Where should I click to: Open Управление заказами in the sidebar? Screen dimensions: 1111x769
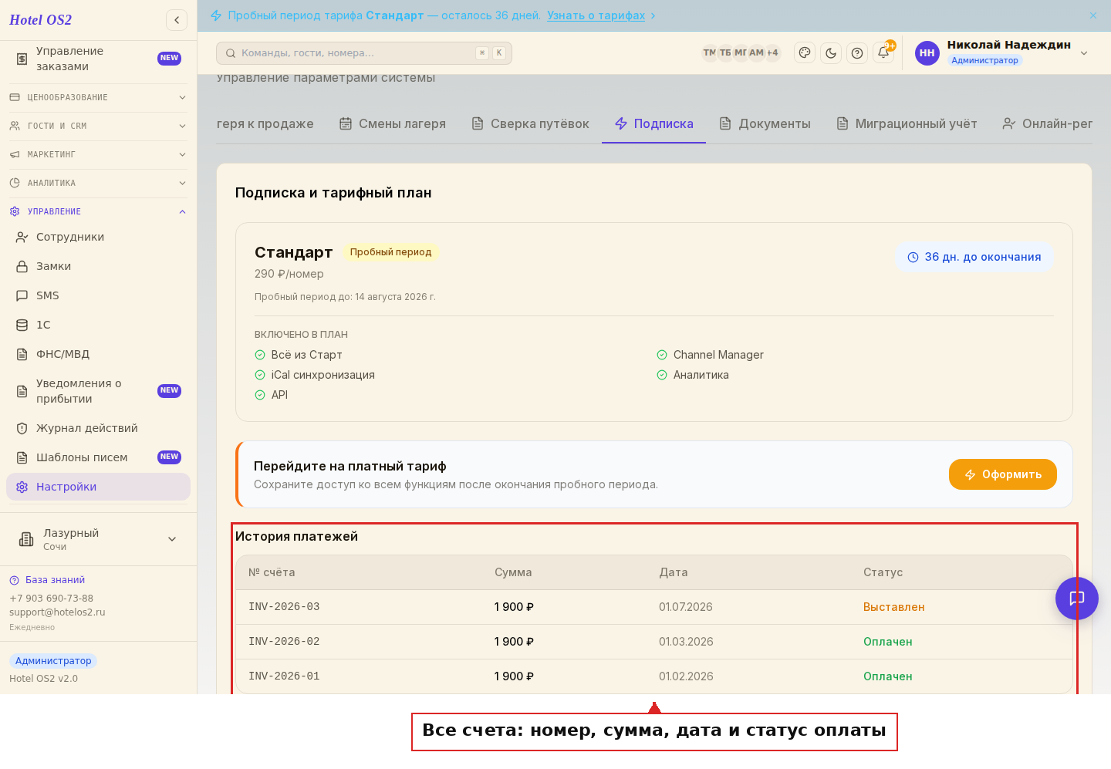[98, 59]
